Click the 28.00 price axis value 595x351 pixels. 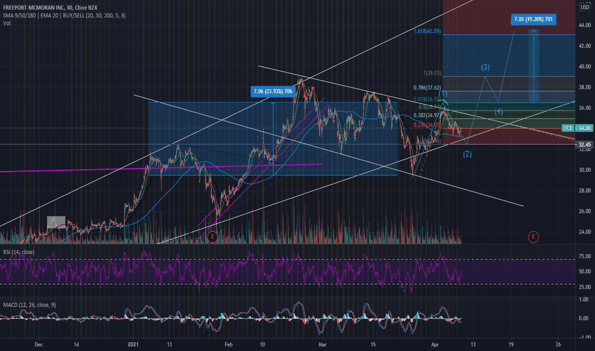pyautogui.click(x=585, y=190)
